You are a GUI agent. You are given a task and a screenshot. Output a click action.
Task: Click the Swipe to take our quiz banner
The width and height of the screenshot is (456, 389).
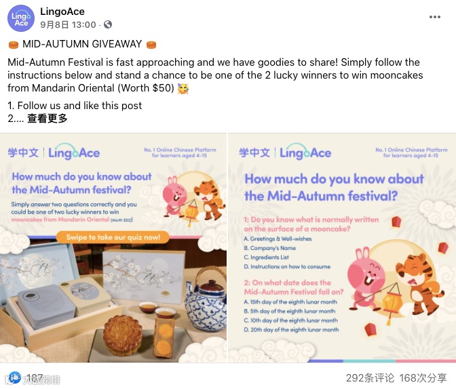coord(113,237)
